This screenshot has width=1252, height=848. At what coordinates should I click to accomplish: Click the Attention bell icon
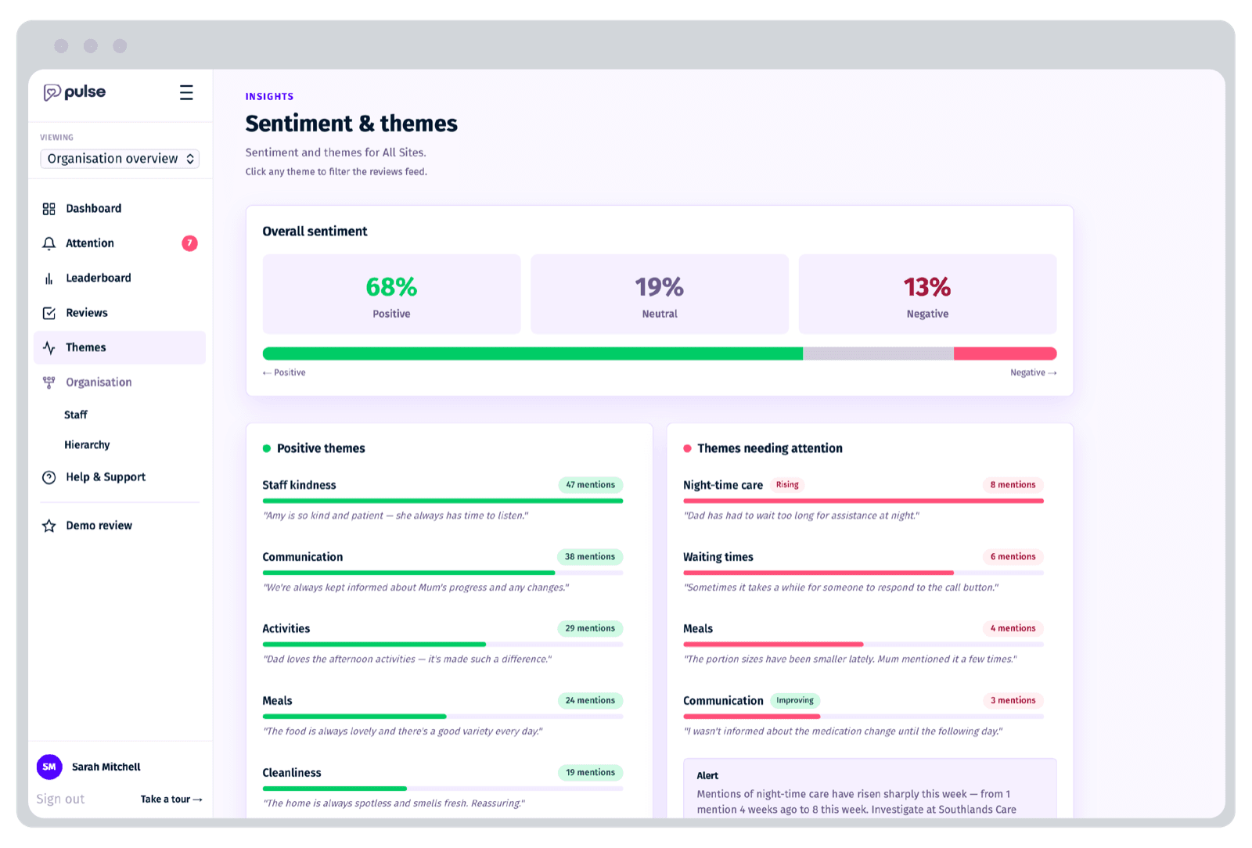click(49, 243)
